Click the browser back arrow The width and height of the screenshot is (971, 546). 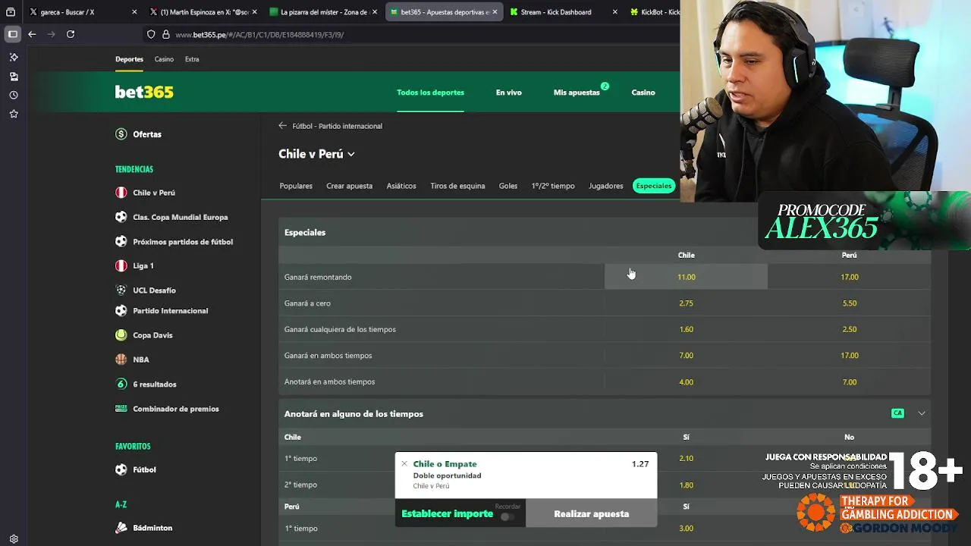32,34
